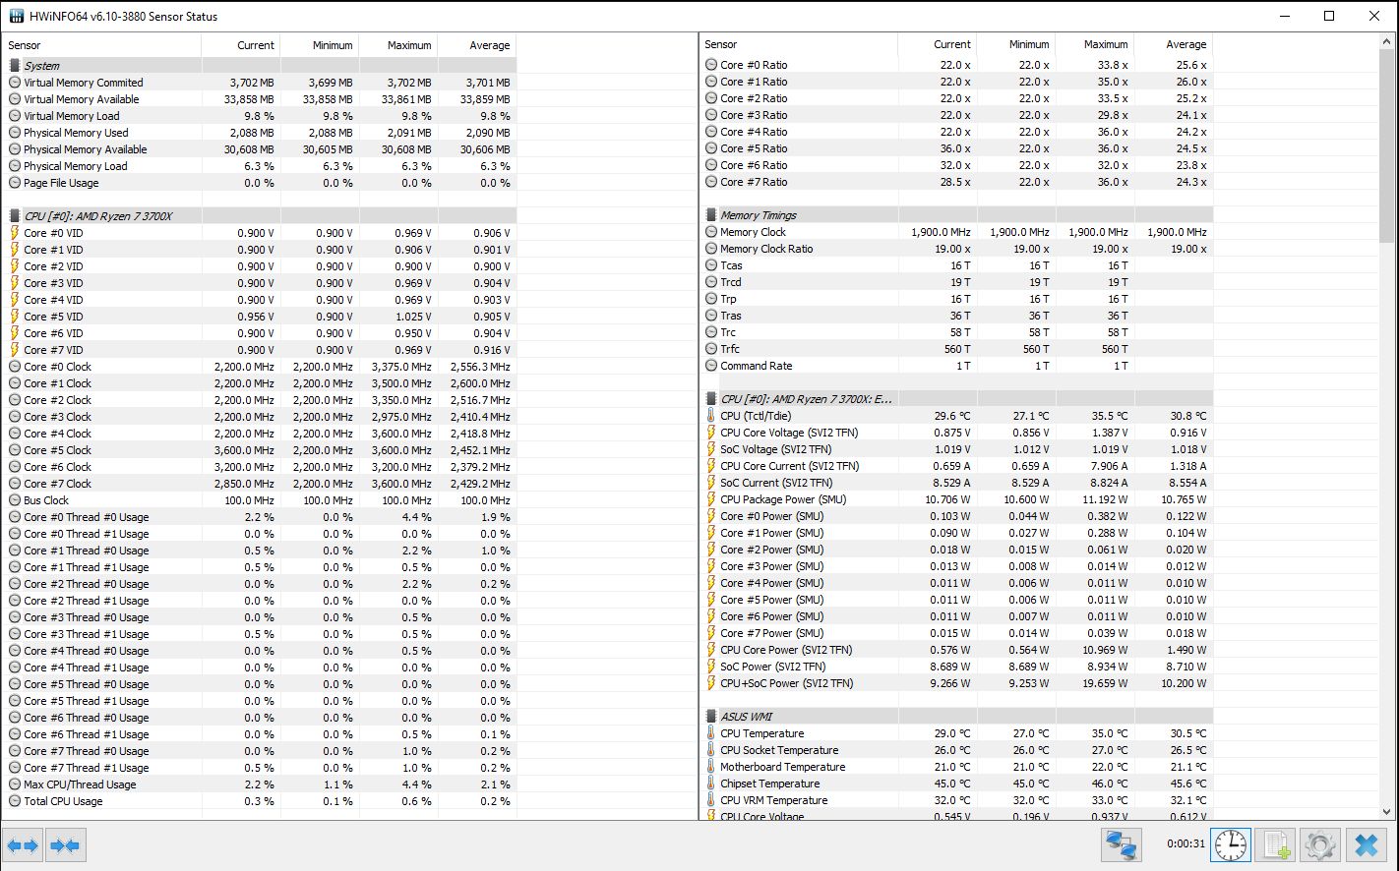1399x871 pixels.
Task: Open sensor settings gear icon
Action: pos(1319,845)
